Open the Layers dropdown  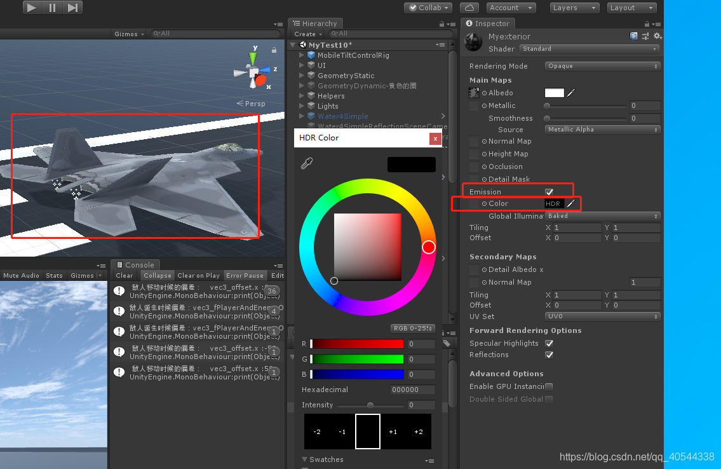[575, 8]
